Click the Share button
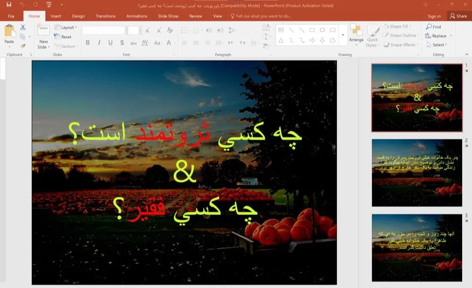The width and height of the screenshot is (472, 288). pos(458,16)
